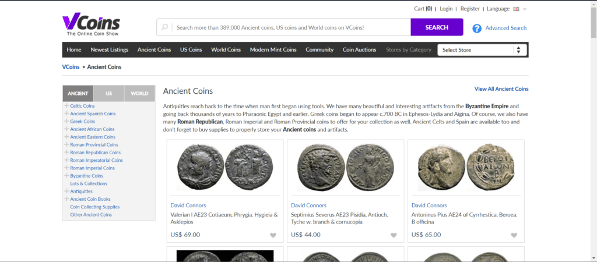Image resolution: width=597 pixels, height=262 pixels.
Task: Open Antoninus Pius coin thumbnail image
Action: (466, 167)
